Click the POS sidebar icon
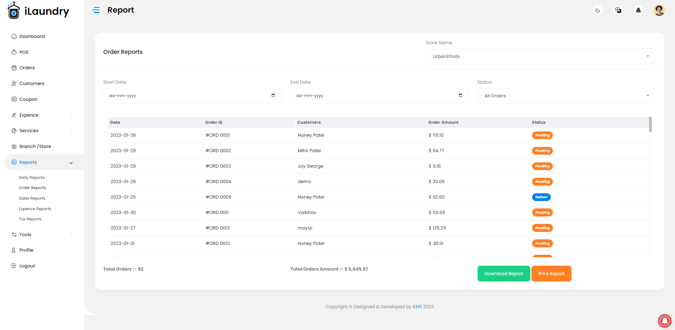This screenshot has height=330, width=675. 14,52
